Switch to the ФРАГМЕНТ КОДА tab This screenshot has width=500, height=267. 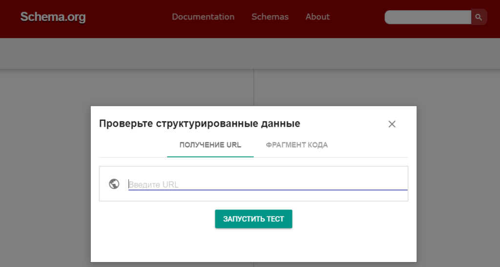point(296,145)
